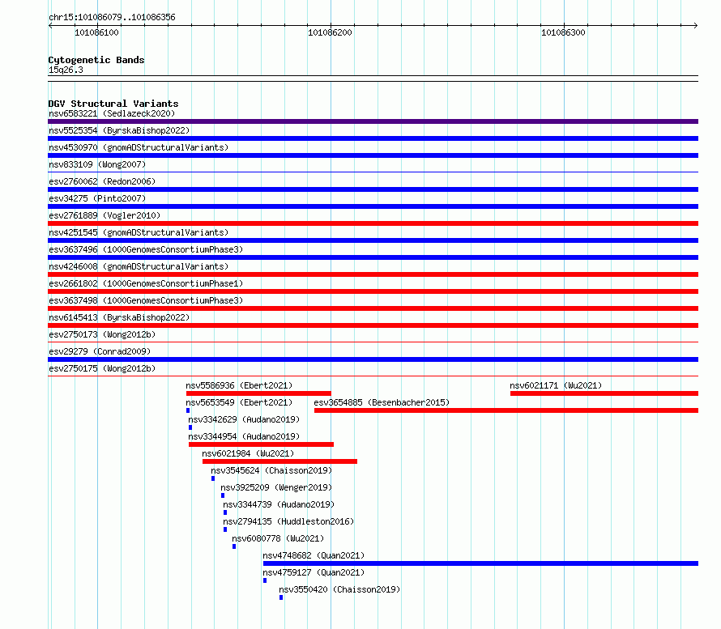Click the small blue nsv3550420 marker
Image resolution: width=721 pixels, height=629 pixels.
coord(281,597)
